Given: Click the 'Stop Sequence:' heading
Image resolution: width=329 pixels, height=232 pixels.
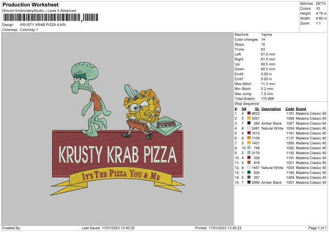Looking at the screenshot, I should (x=247, y=103).
